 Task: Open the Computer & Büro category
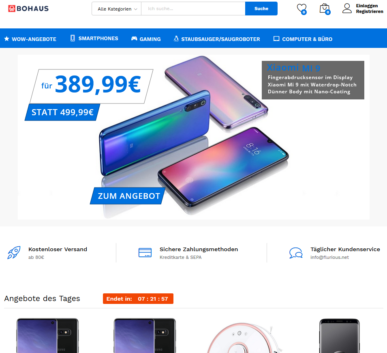pos(303,39)
